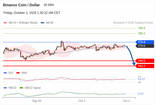
Task: Click the red 749.5 support price tag
Action: pos(145,61)
